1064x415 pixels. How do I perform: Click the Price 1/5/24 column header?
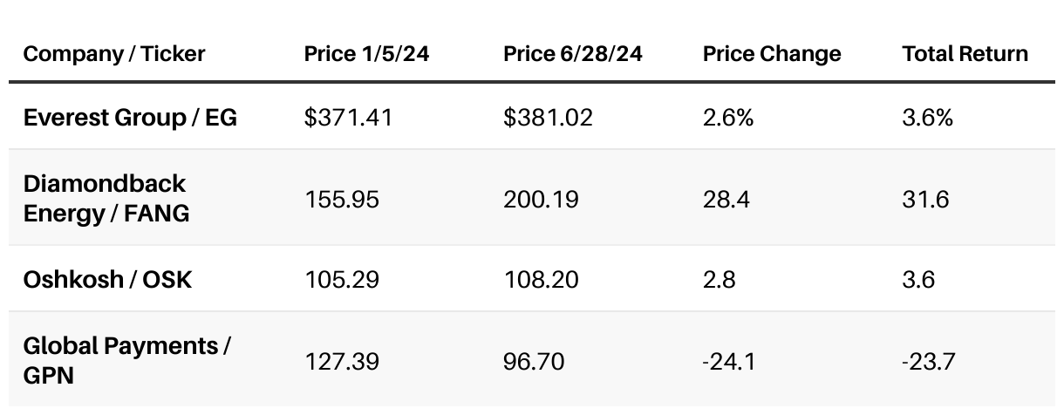pos(366,54)
